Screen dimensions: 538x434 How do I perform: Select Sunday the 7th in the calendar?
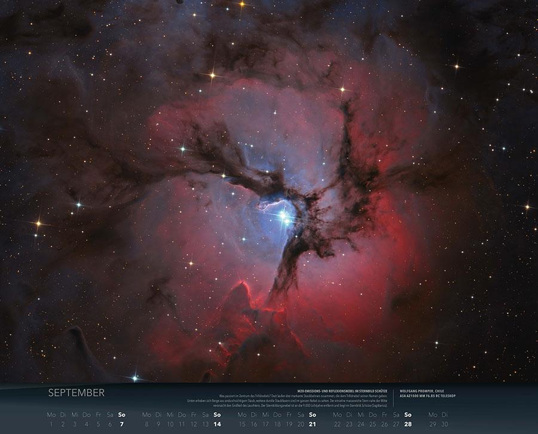pyautogui.click(x=122, y=424)
